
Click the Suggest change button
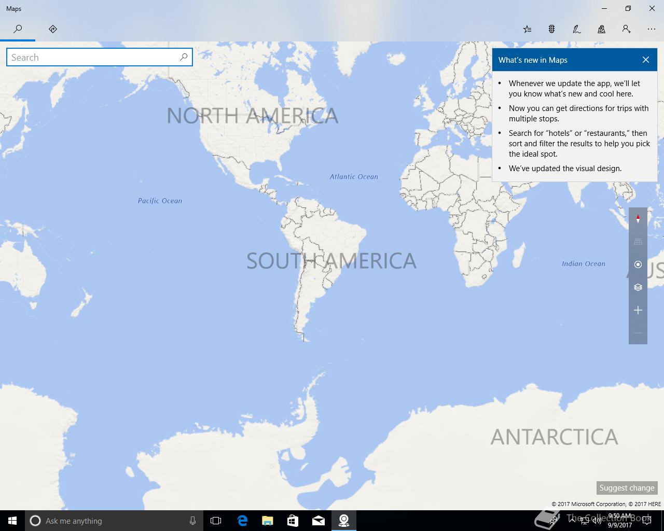[627, 488]
